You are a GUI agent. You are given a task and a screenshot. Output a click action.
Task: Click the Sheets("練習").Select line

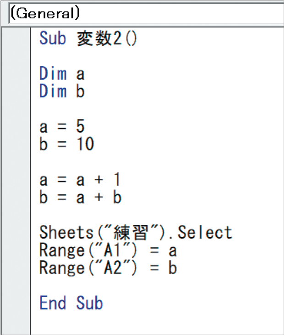coord(136,233)
